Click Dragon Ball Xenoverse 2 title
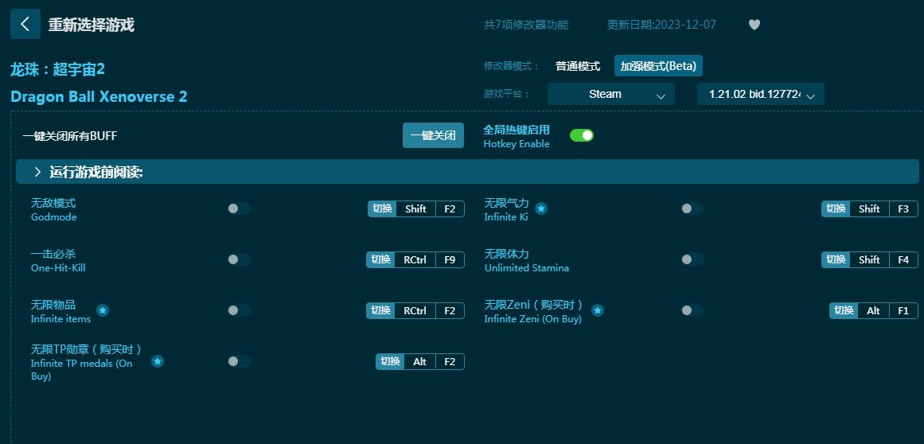 [99, 96]
